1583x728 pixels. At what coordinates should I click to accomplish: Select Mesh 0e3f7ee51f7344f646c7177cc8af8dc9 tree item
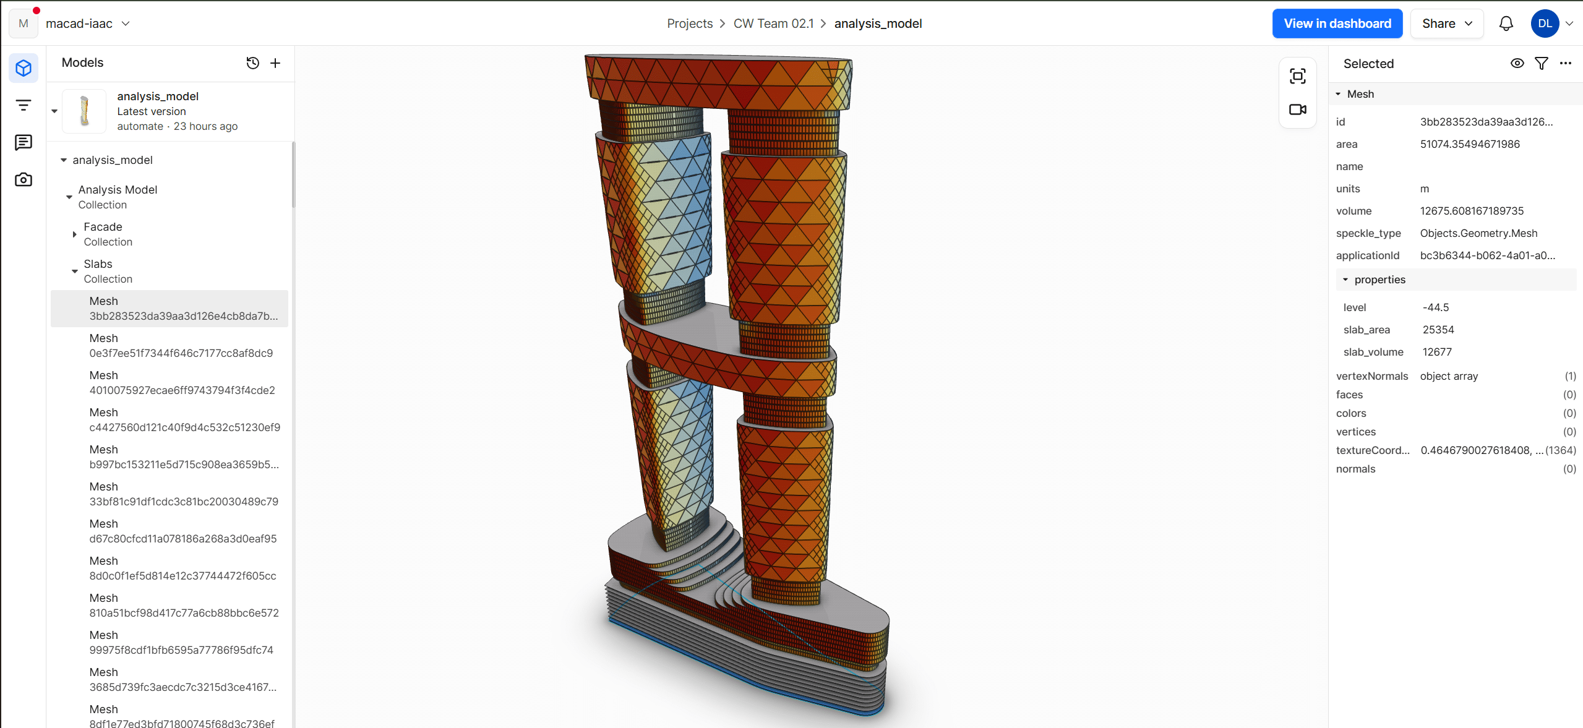(181, 346)
